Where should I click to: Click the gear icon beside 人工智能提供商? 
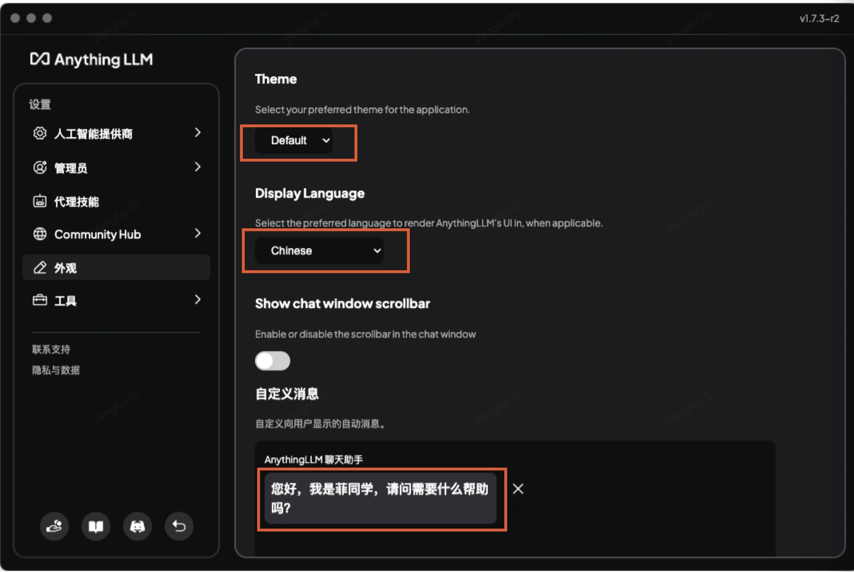[40, 133]
